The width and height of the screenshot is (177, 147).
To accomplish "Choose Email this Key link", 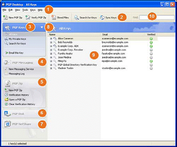I will [x=16, y=53].
